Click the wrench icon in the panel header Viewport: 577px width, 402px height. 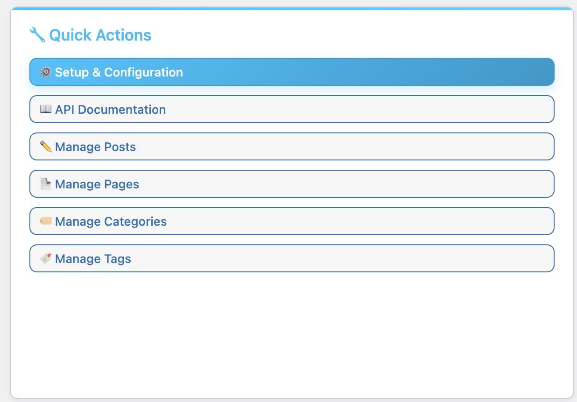[x=36, y=34]
